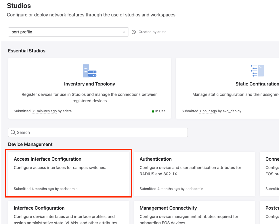Click 4 months ago under Access Interface Configuration
This screenshot has height=224, width=279.
pos(43,189)
